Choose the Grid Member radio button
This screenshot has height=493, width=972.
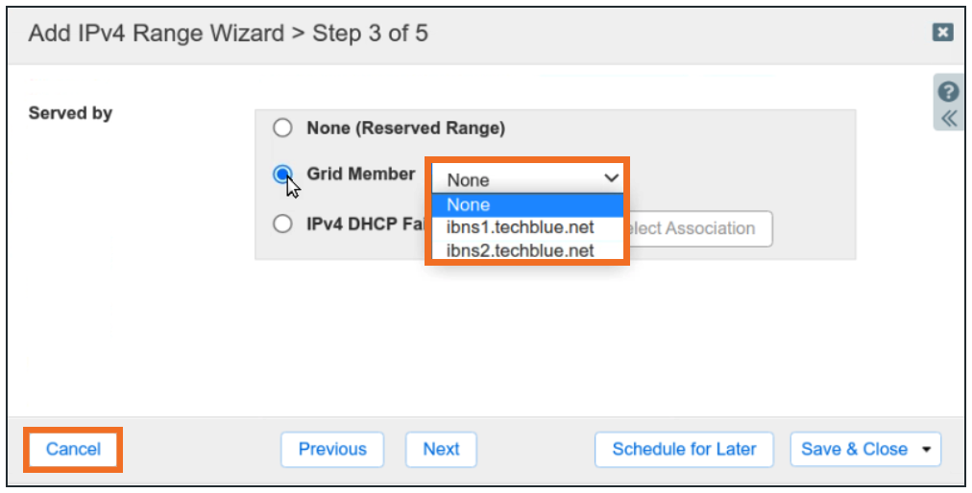[x=282, y=175]
